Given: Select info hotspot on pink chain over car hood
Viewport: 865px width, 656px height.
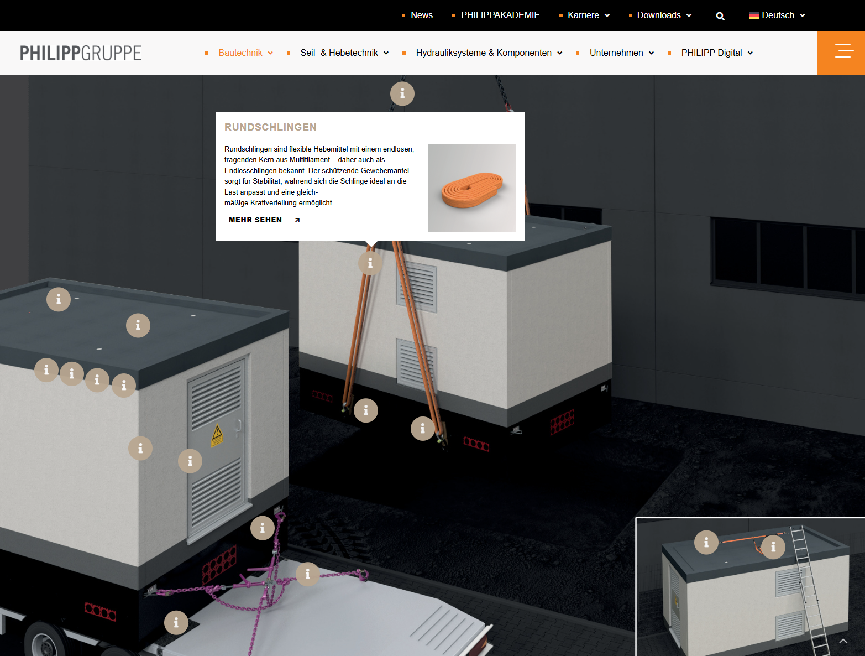Looking at the screenshot, I should pos(307,574).
